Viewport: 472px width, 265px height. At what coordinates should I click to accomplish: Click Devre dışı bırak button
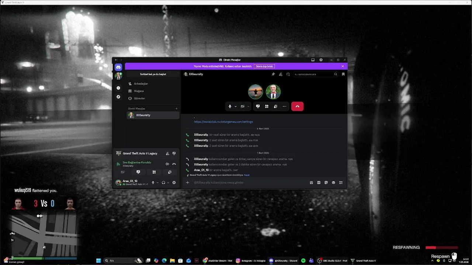[x=264, y=66]
